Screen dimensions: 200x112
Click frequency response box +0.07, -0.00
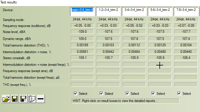point(186,26)
